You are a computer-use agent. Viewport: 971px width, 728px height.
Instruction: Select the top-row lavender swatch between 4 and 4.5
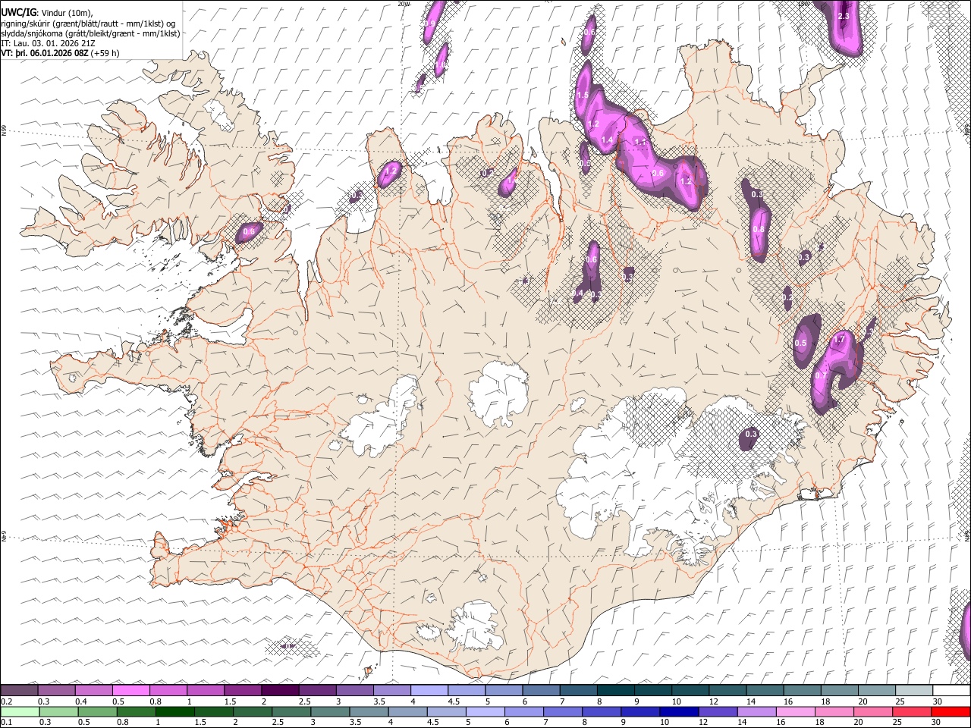coord(429,691)
